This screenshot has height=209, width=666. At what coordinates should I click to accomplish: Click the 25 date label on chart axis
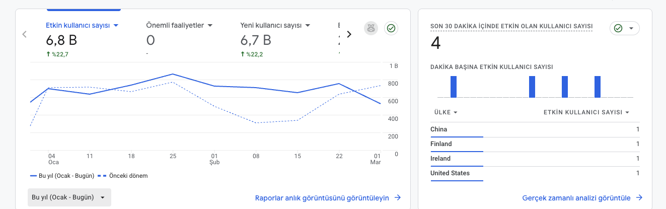tap(173, 156)
